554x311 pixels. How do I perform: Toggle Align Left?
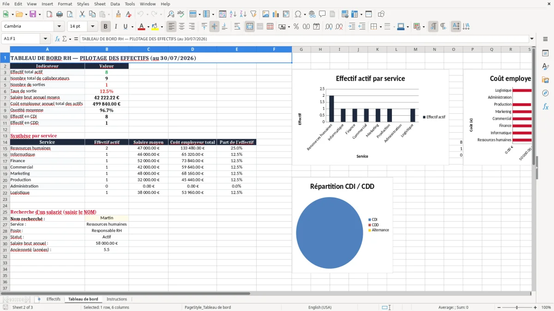coord(171,27)
